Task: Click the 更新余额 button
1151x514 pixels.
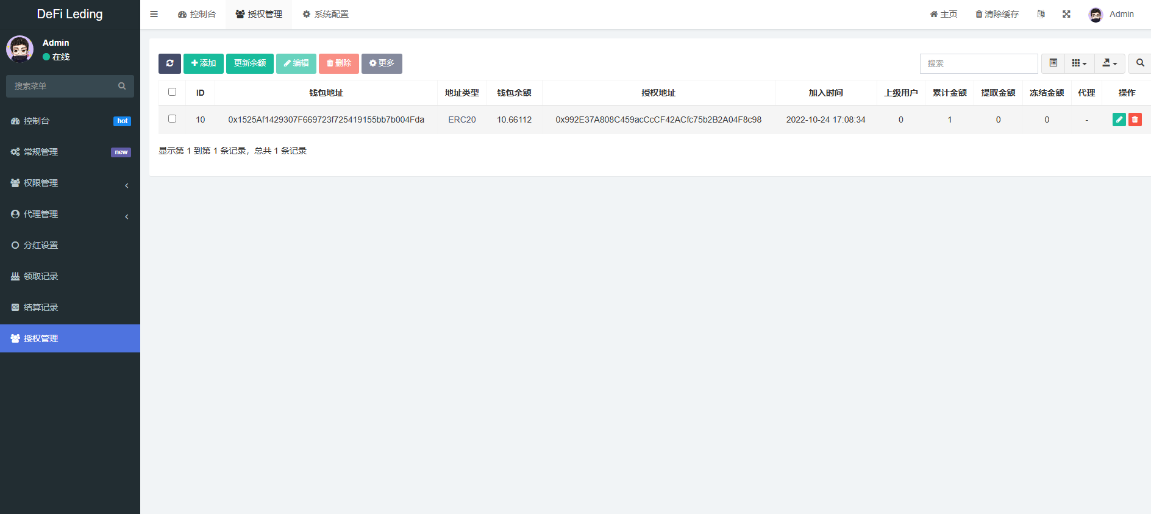Action: (250, 63)
